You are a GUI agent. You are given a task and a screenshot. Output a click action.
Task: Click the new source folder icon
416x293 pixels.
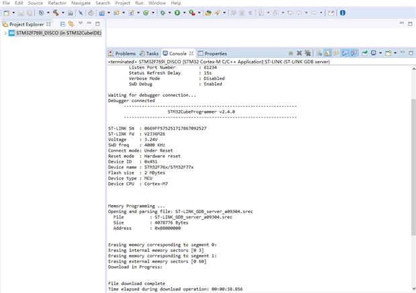tap(116, 13)
